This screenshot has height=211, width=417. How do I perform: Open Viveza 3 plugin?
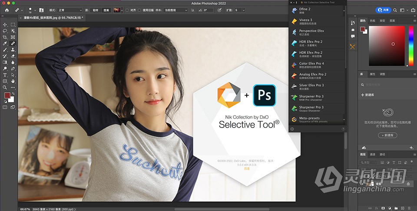coord(317,21)
